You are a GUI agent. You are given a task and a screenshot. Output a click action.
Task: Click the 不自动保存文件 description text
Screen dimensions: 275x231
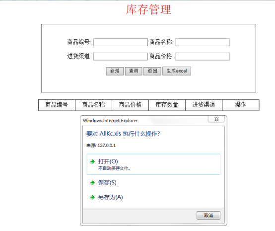click(x=114, y=168)
